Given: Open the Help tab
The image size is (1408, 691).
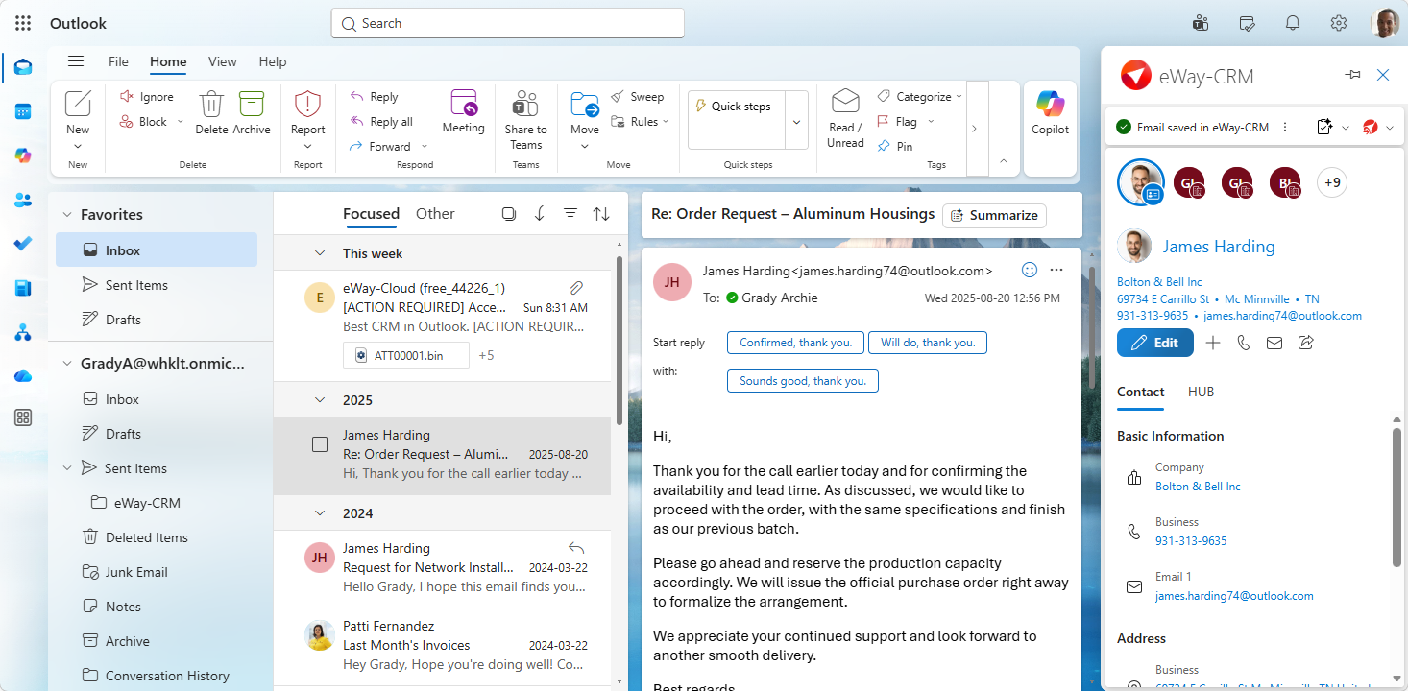Looking at the screenshot, I should point(273,61).
